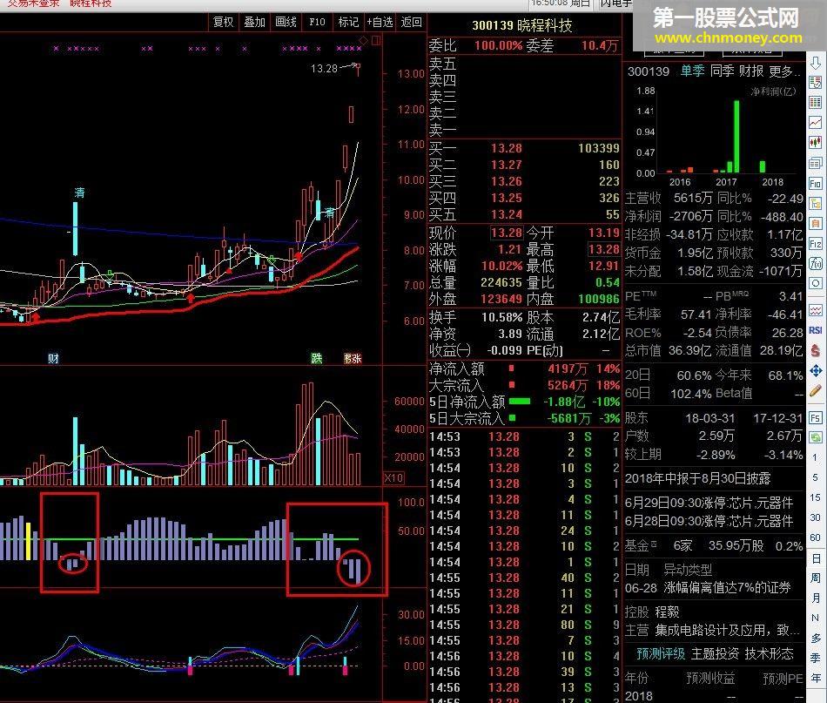
Task: Open the F12 trading icon in sidebar
Action: [x=816, y=243]
